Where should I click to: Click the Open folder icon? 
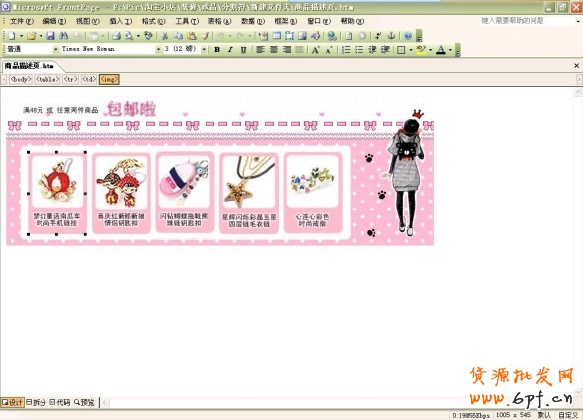(x=32, y=36)
